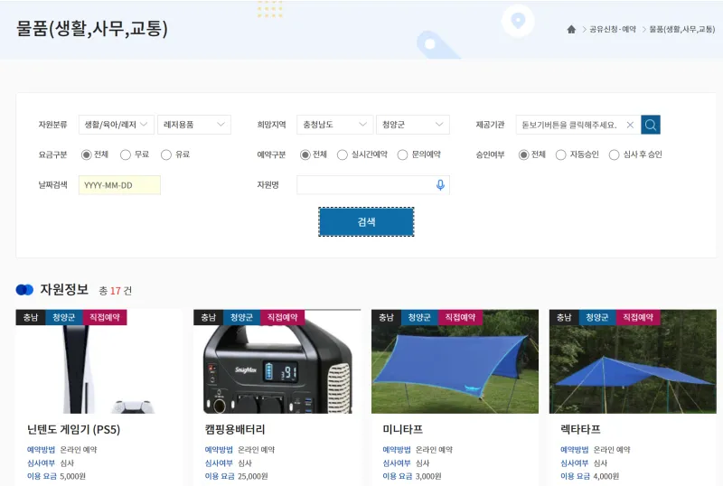
Task: Open the 청양군 district dropdown
Action: [x=412, y=125]
